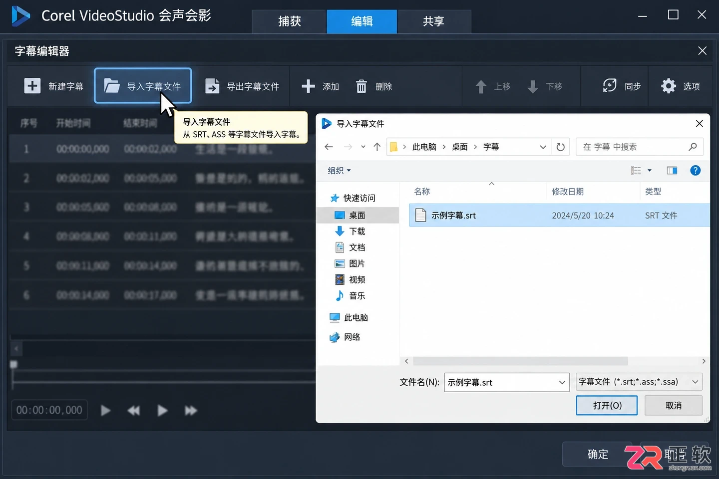
Task: Click the 导入字幕文件 toolbar button
Action: tap(143, 86)
